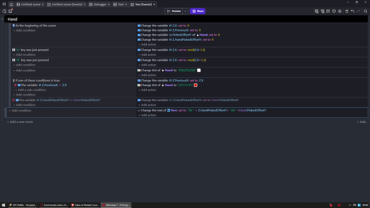Screen dimensions: 370x208
Task: Close the Test (Events) tab
Action: point(154,4)
